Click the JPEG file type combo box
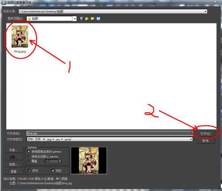The image size is (222, 191). click(110, 139)
